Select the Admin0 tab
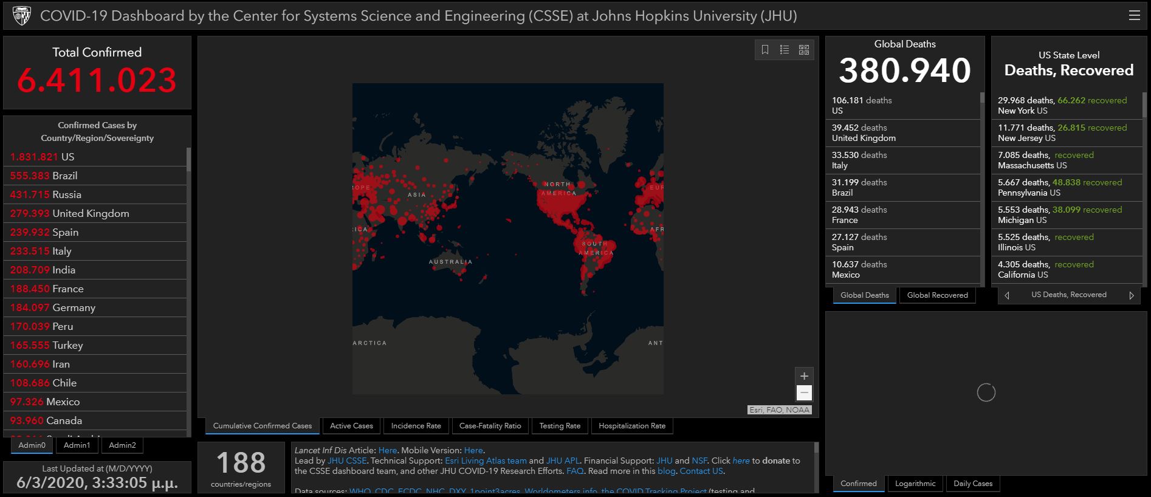This screenshot has height=497, width=1151. tap(32, 445)
